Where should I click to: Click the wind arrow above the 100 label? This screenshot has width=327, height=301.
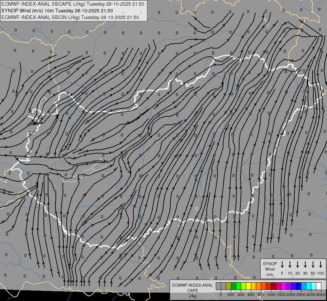[x=321, y=264]
